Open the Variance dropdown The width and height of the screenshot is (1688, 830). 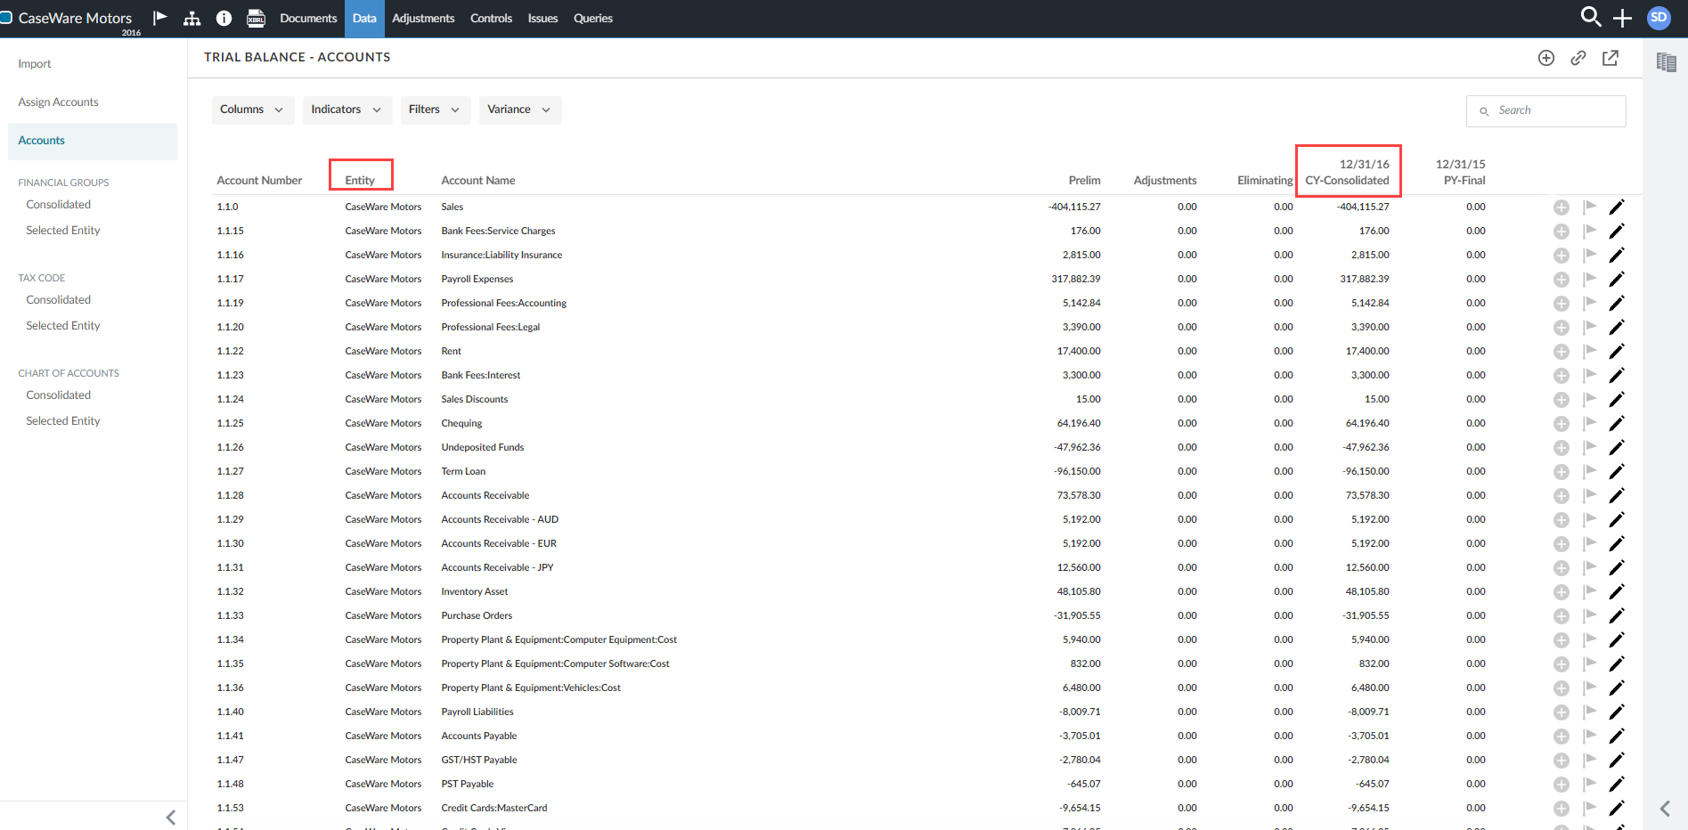coord(519,110)
